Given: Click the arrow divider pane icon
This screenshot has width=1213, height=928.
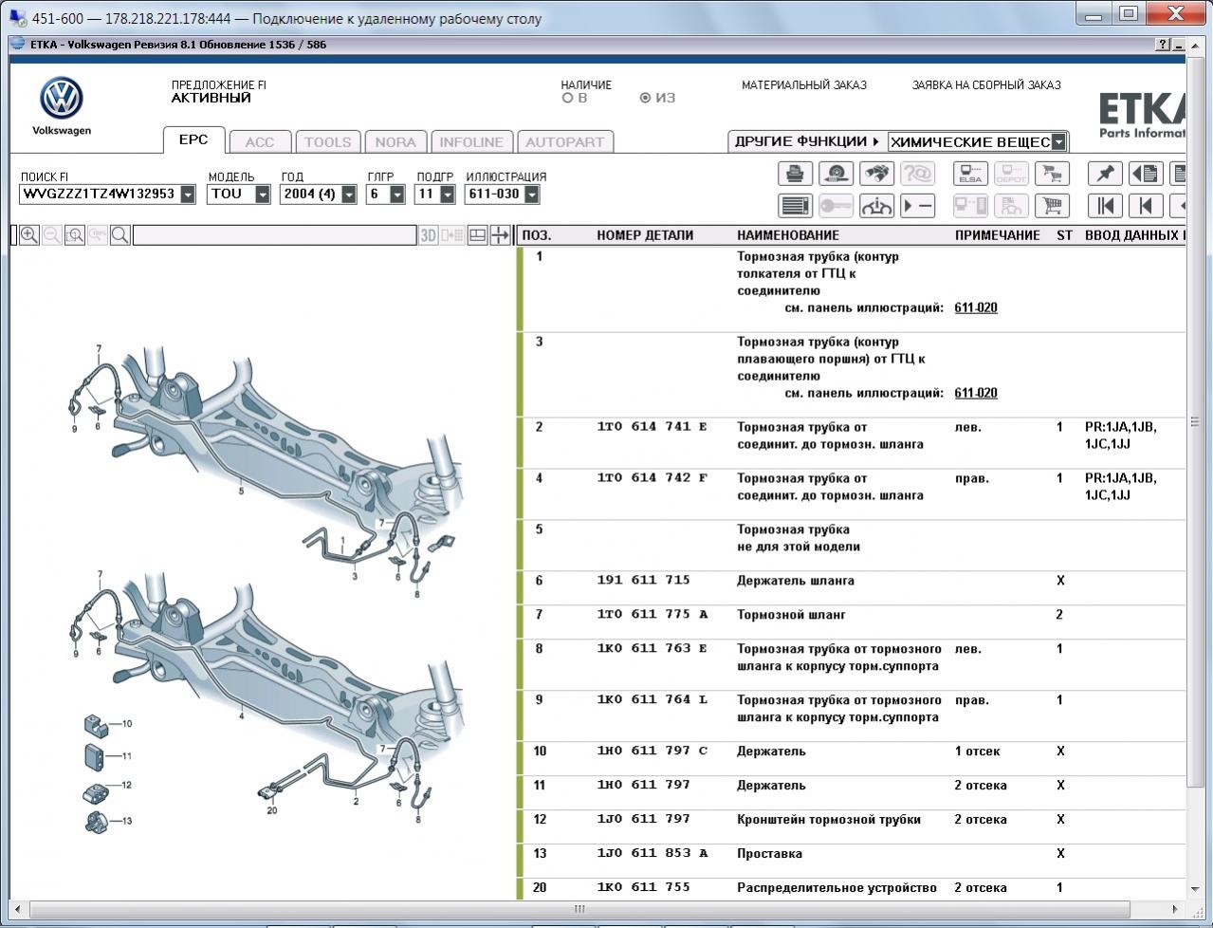Looking at the screenshot, I should tap(501, 235).
